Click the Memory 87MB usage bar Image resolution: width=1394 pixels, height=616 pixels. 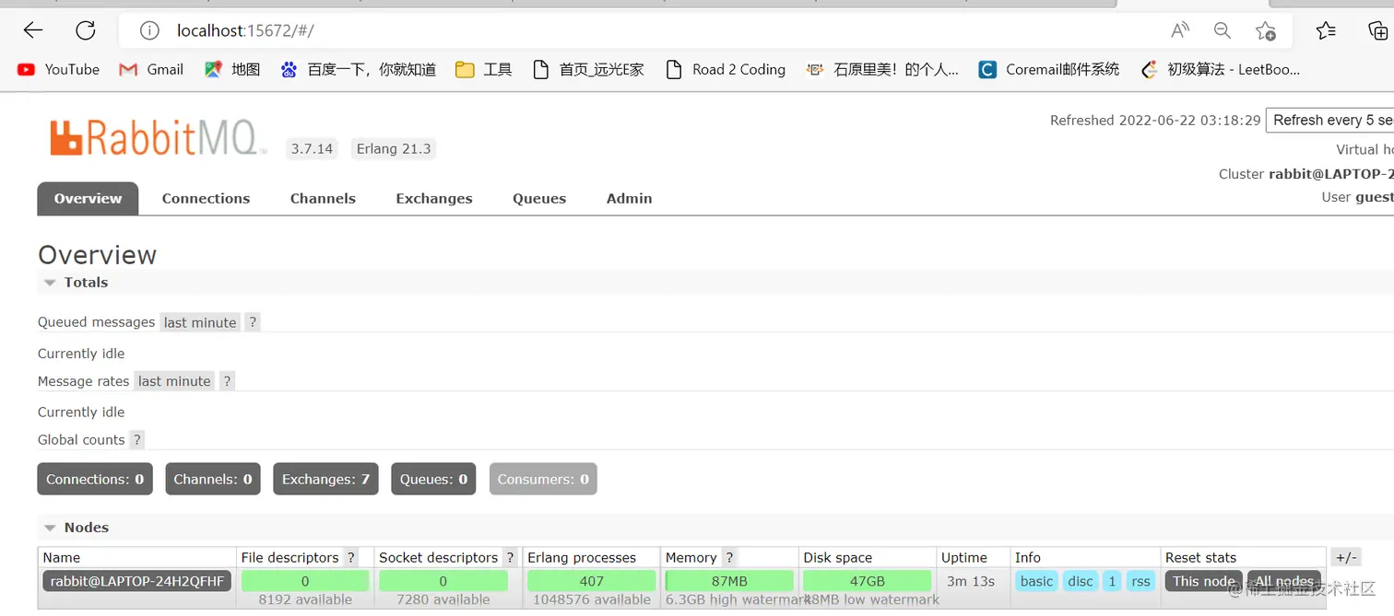coord(729,581)
